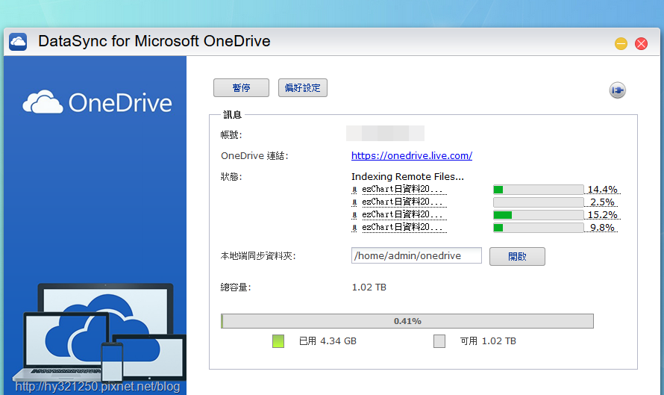
Task: Click the 2.5% progress bar
Action: (538, 202)
